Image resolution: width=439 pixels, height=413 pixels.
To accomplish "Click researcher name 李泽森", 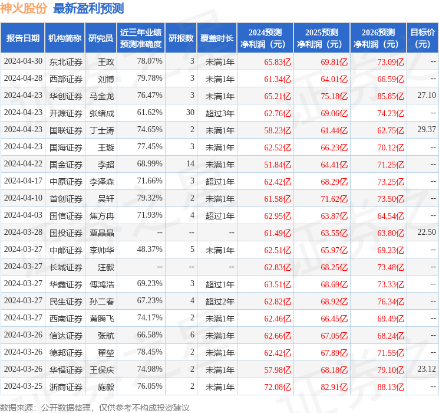I will click(102, 182).
